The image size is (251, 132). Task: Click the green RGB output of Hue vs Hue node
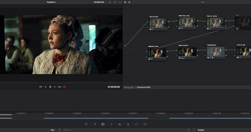(168, 21)
